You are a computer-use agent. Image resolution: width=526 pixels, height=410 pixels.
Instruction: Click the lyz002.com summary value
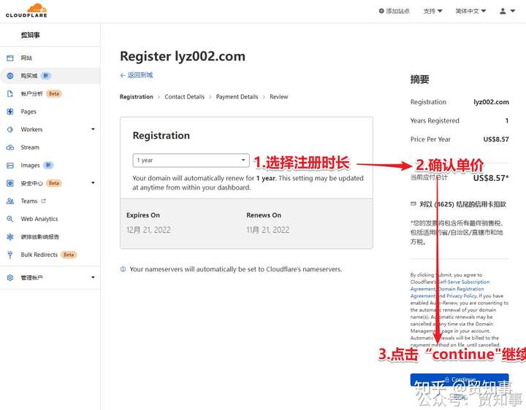[x=491, y=102]
